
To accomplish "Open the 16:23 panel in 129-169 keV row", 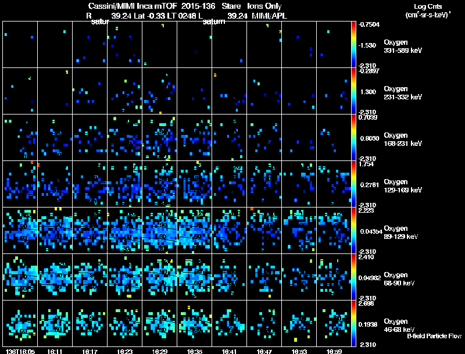I will [125, 184].
